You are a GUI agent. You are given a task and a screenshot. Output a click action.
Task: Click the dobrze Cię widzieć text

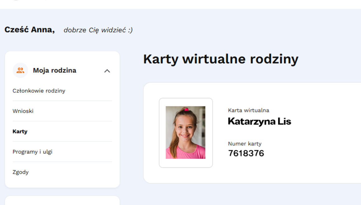tap(98, 30)
